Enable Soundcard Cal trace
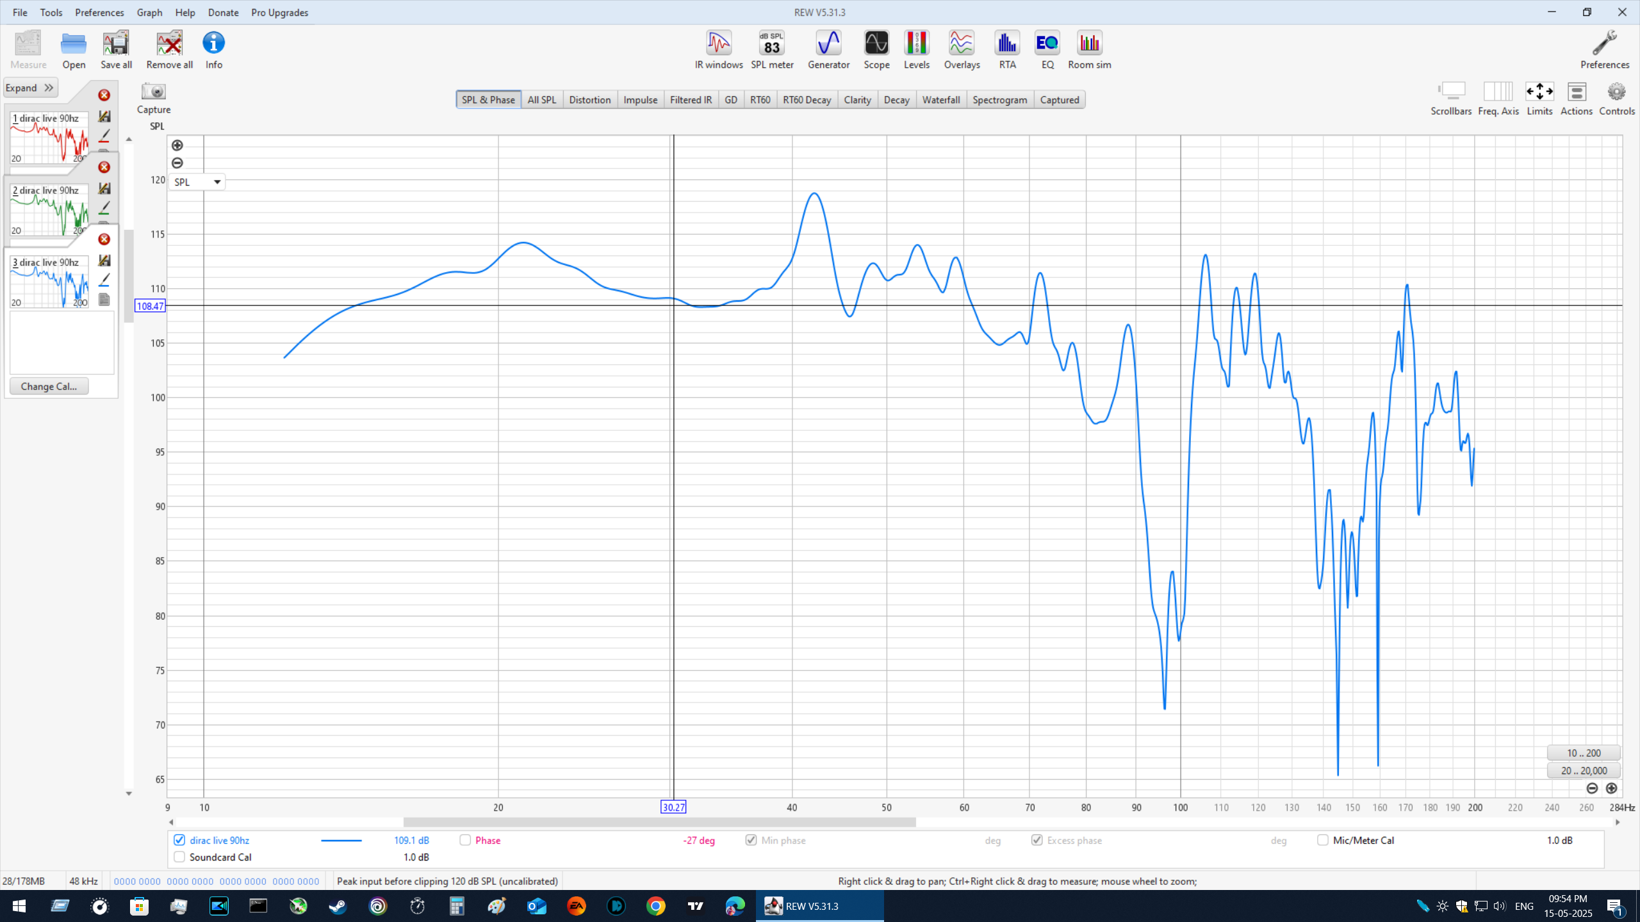 tap(179, 857)
